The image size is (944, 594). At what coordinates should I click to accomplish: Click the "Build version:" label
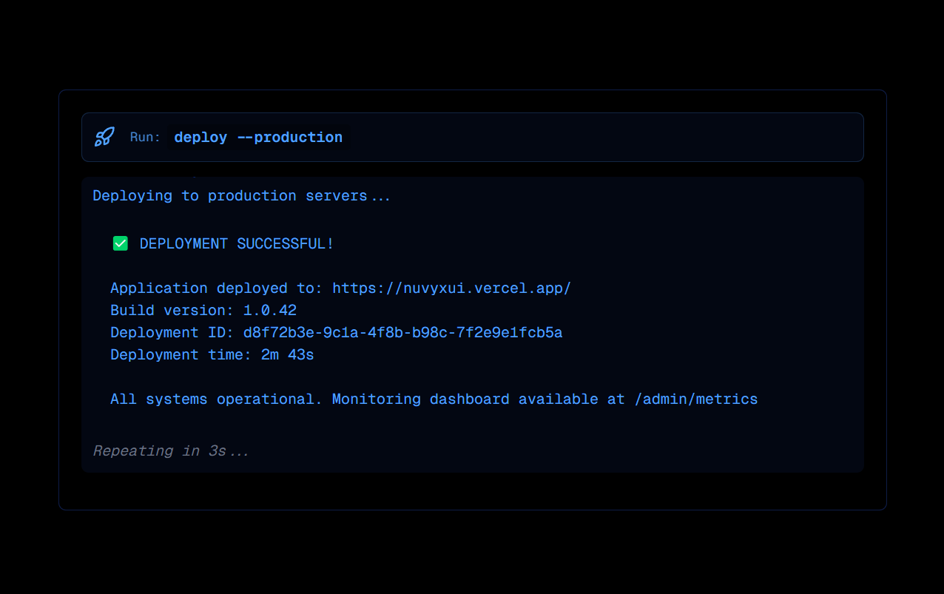click(172, 311)
